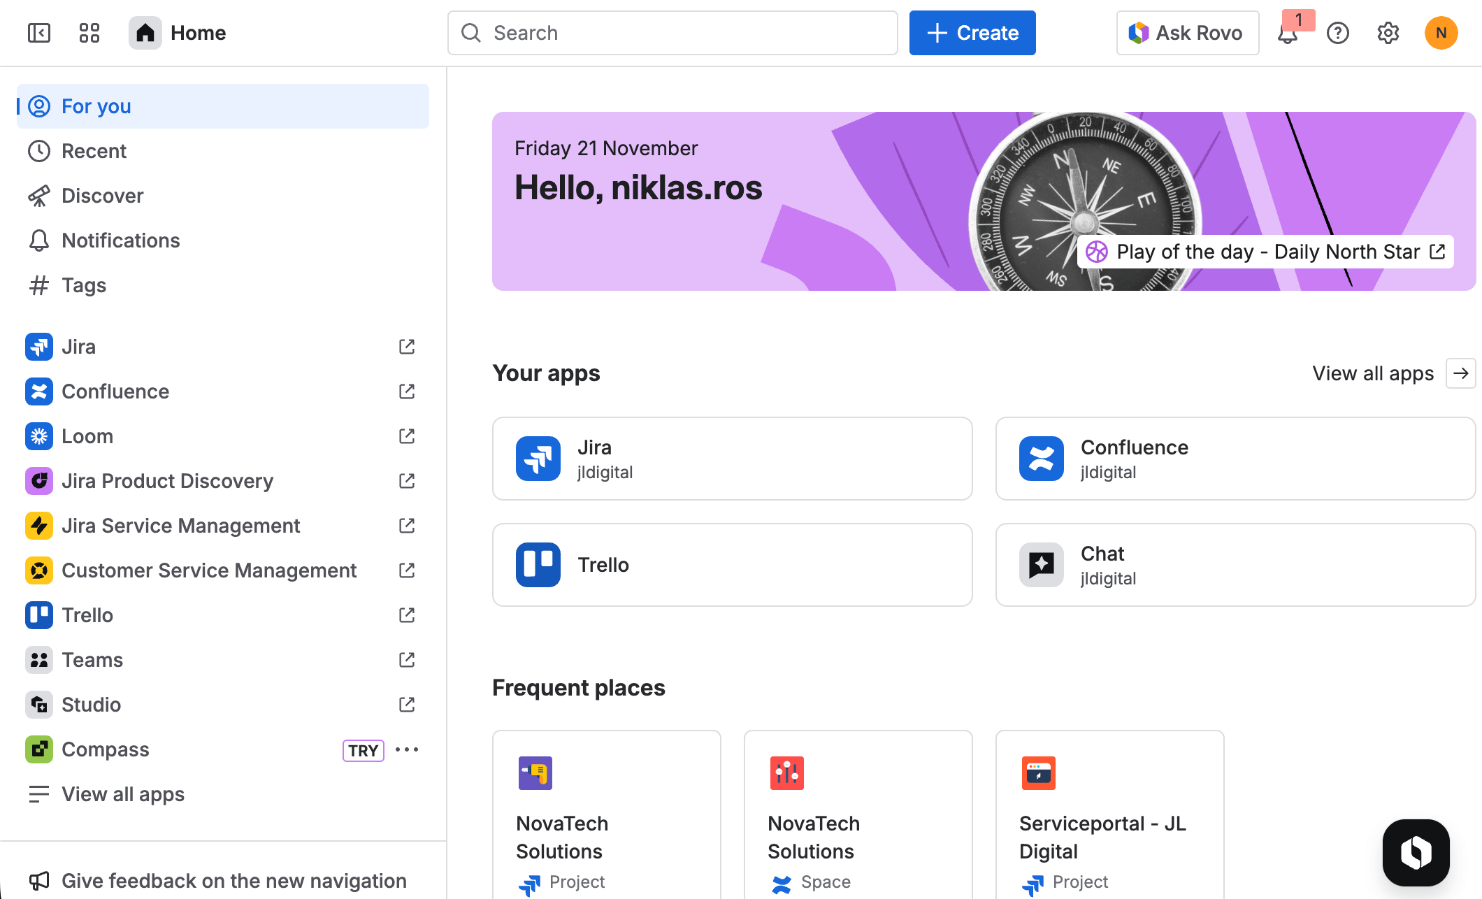Image resolution: width=1482 pixels, height=899 pixels.
Task: Open NovaTech Solutions Space card
Action: pyautogui.click(x=858, y=815)
